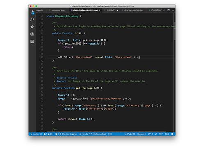
Task: Open the Search view magnifier icon
Action: click(x=32, y=19)
